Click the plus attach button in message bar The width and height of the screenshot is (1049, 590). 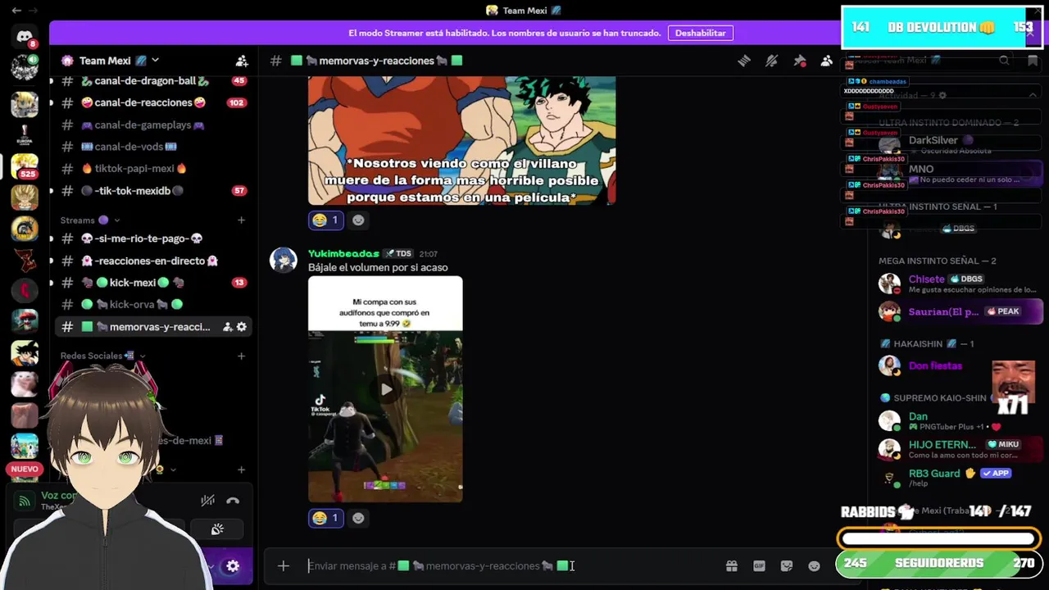click(x=283, y=565)
